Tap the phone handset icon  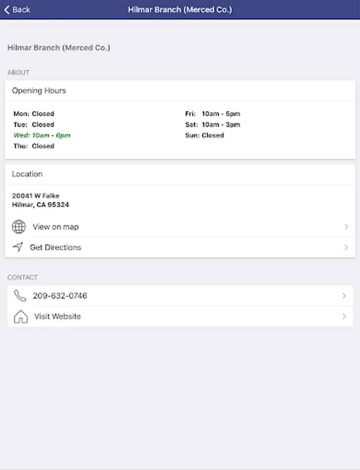point(20,296)
